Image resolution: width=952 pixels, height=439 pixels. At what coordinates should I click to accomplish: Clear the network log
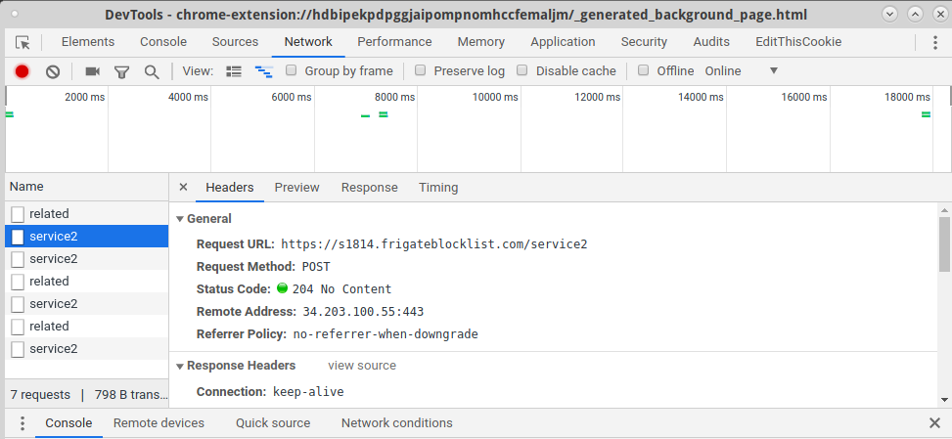click(x=53, y=71)
